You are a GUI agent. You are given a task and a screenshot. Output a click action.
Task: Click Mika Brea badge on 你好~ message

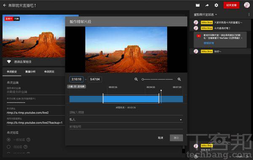coord(207,51)
